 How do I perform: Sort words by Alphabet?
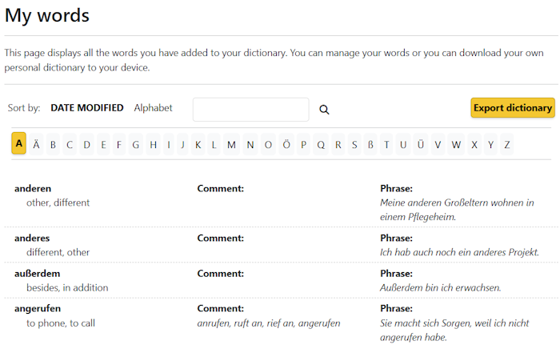tap(153, 108)
